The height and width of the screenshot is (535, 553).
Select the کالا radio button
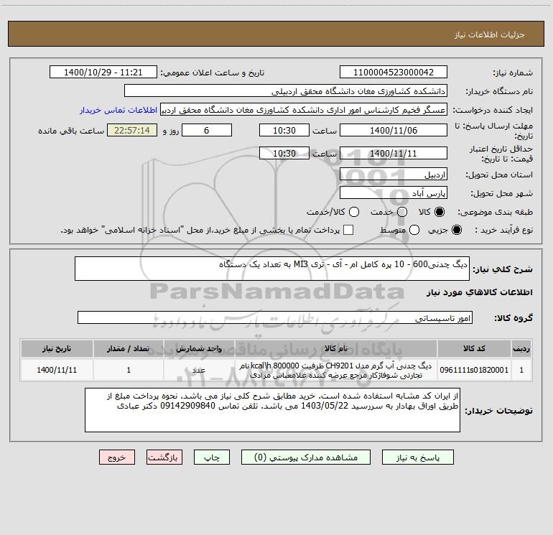tap(440, 212)
